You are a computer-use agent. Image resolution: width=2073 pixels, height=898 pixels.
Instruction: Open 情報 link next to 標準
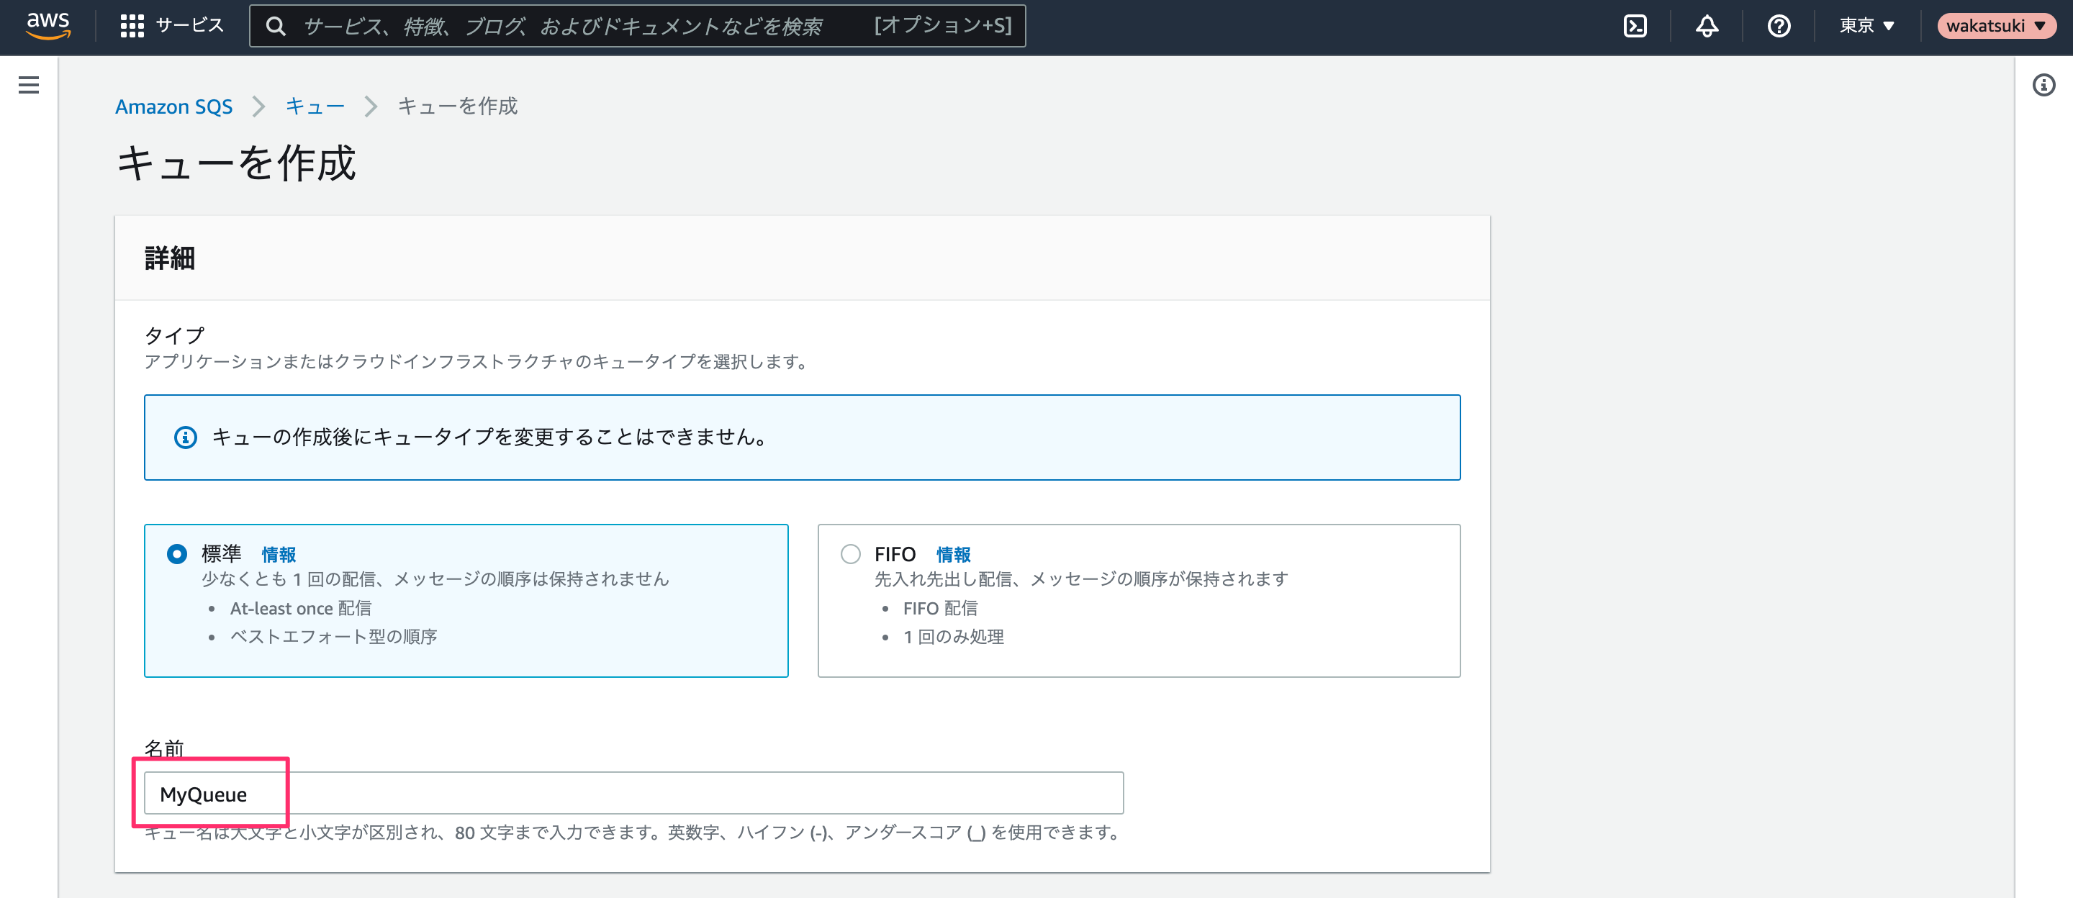tap(279, 554)
